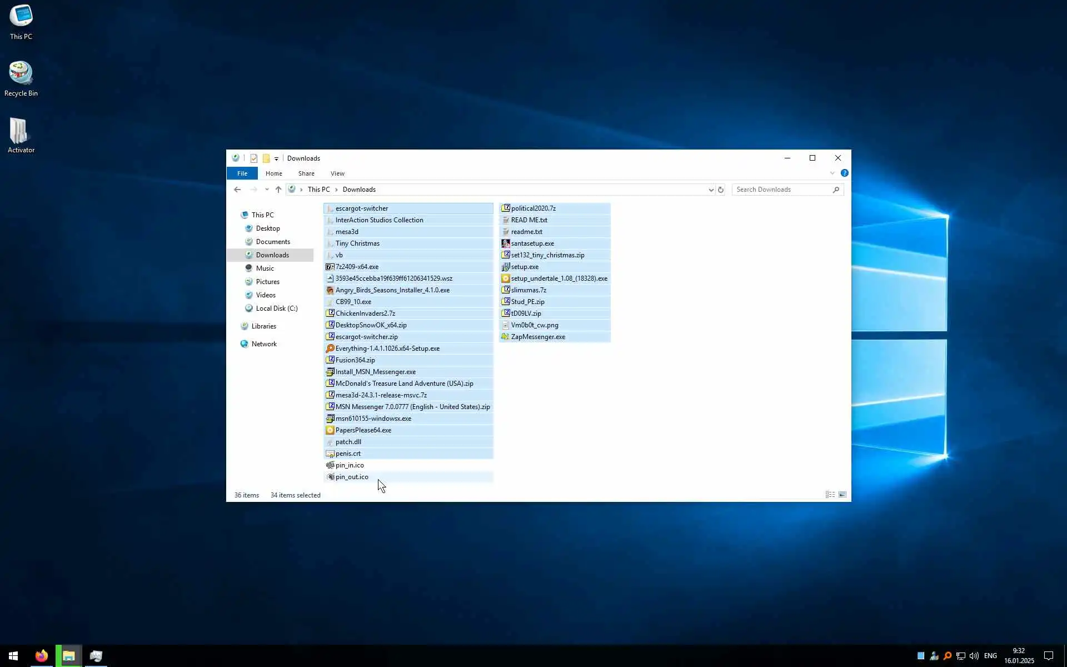Image resolution: width=1067 pixels, height=667 pixels.
Task: Go up one folder level
Action: (278, 190)
